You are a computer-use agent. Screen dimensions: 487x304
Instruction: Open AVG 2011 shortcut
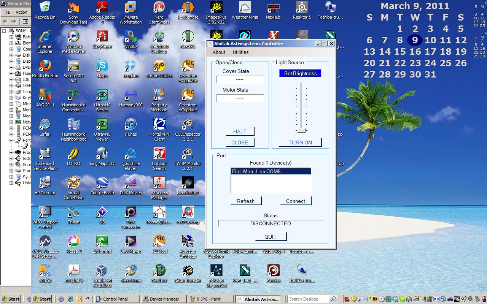pos(45,98)
